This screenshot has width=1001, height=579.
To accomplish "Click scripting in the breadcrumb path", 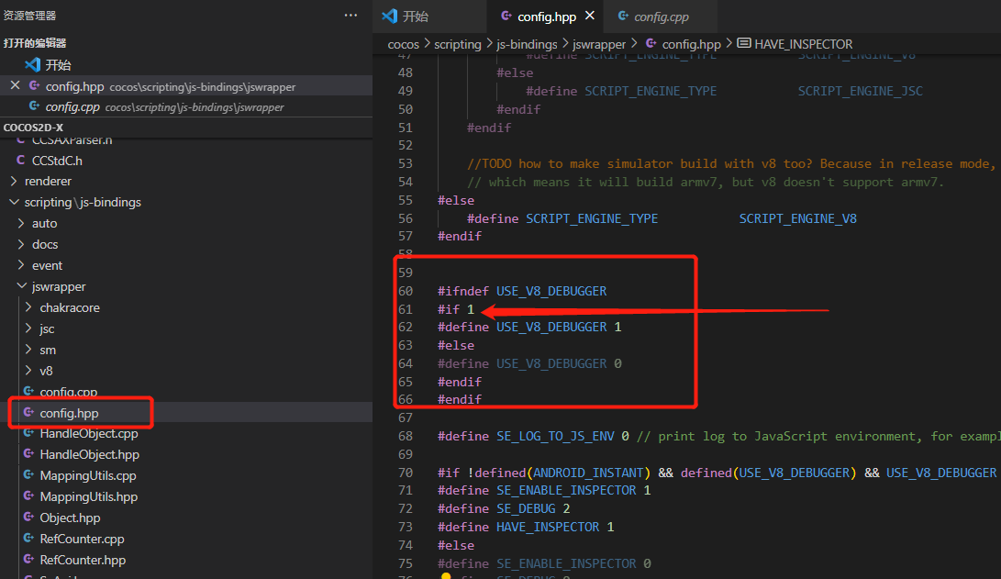I will coord(458,44).
